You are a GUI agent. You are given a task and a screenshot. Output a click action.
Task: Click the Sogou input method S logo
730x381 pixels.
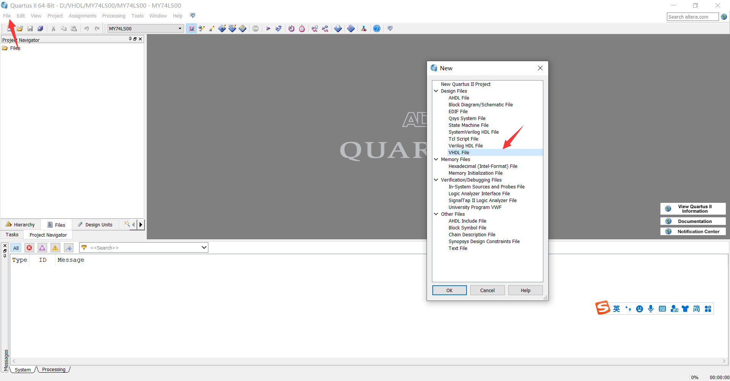(603, 308)
